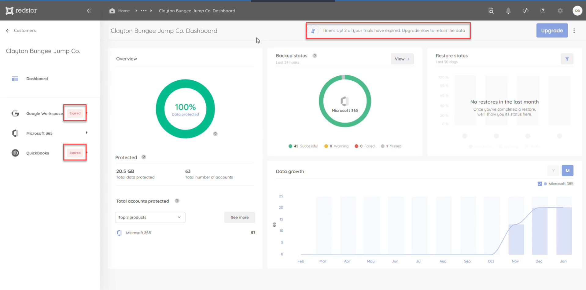Select Dashboard in the sidebar
This screenshot has height=290, width=586.
pos(37,79)
